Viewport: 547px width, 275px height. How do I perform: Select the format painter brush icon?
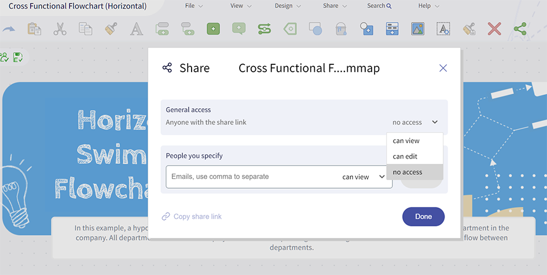tap(111, 28)
